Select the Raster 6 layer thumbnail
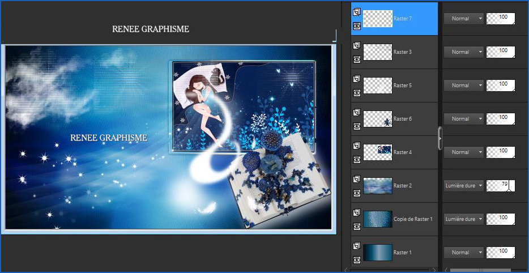 (378, 119)
